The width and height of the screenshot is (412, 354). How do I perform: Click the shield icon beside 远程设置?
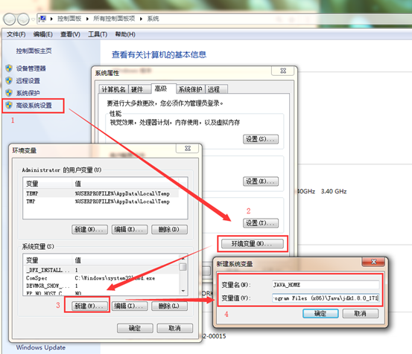9,81
